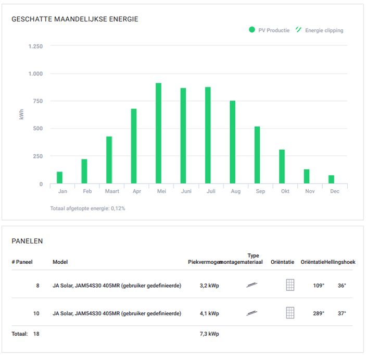Toggle the Energie clipping legend label
This screenshot has height=356, width=366.
(x=324, y=30)
